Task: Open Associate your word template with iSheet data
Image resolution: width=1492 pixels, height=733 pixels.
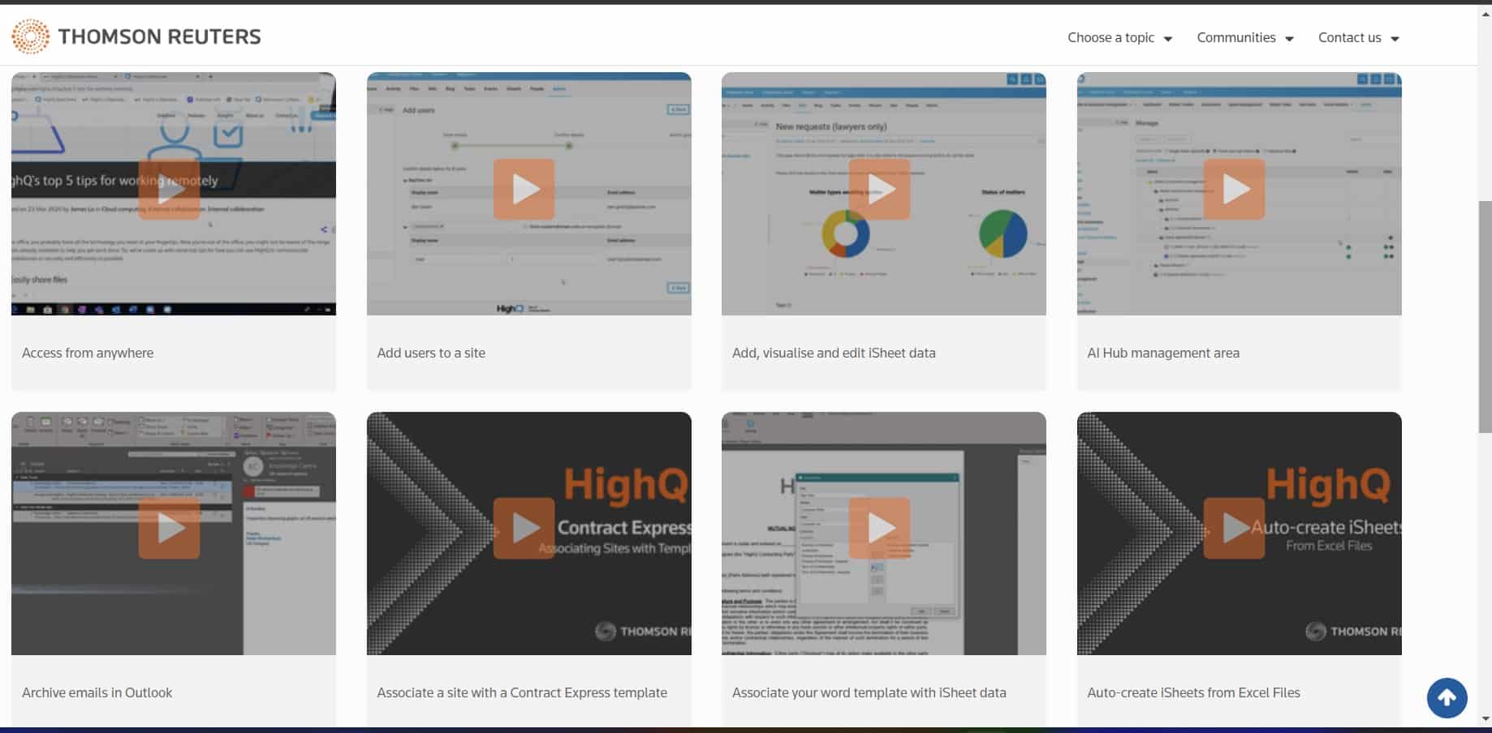Action: tap(869, 692)
